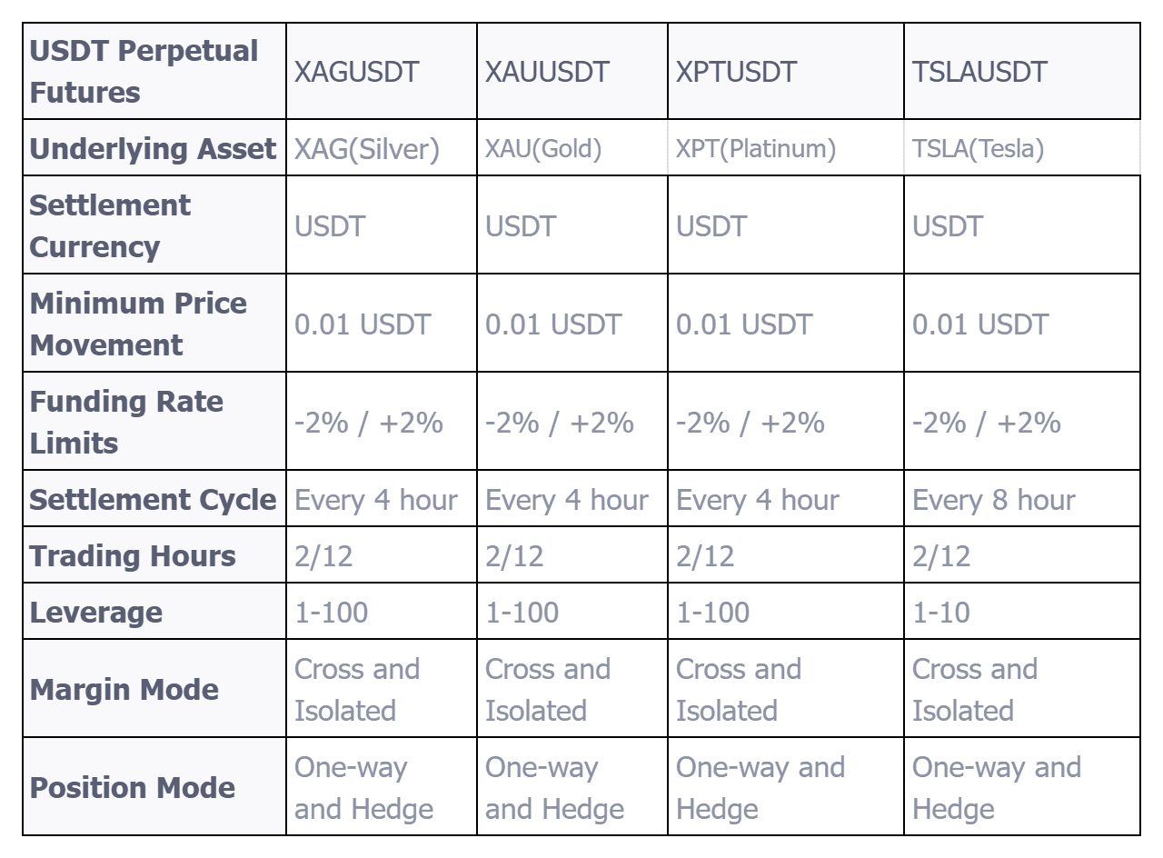Select the Position Mode row label
The height and width of the screenshot is (858, 1163).
click(133, 787)
